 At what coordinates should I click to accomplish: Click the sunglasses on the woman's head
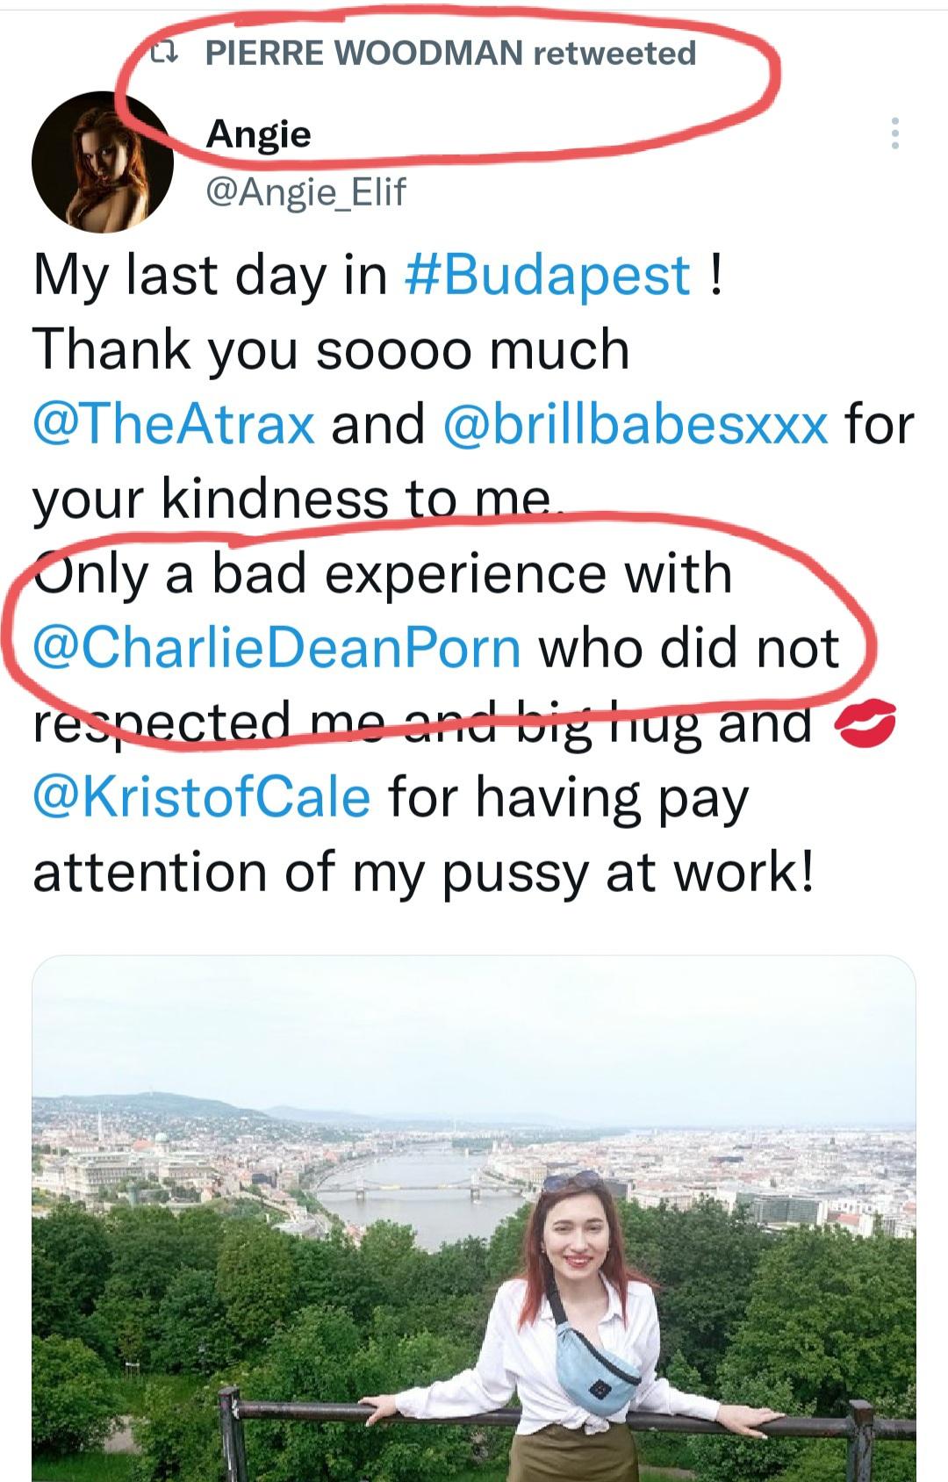[x=571, y=1181]
